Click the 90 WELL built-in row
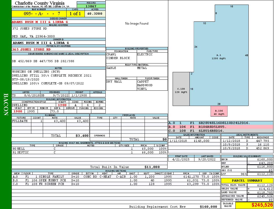The image size is (274, 209). coord(89,149)
